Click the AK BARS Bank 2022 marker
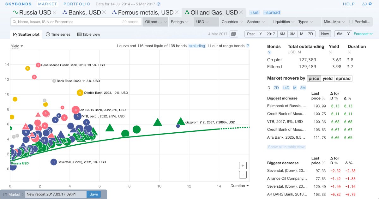 click(75, 110)
